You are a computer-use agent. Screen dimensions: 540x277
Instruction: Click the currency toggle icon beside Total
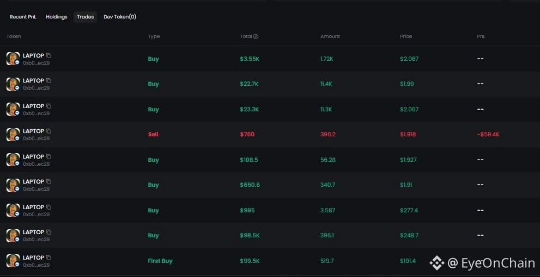(256, 36)
